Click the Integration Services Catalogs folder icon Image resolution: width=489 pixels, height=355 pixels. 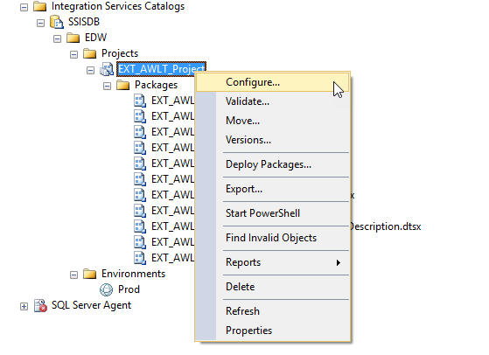tap(40, 6)
